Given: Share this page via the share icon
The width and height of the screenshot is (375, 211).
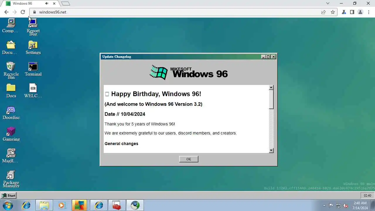Looking at the screenshot, I should (323, 12).
